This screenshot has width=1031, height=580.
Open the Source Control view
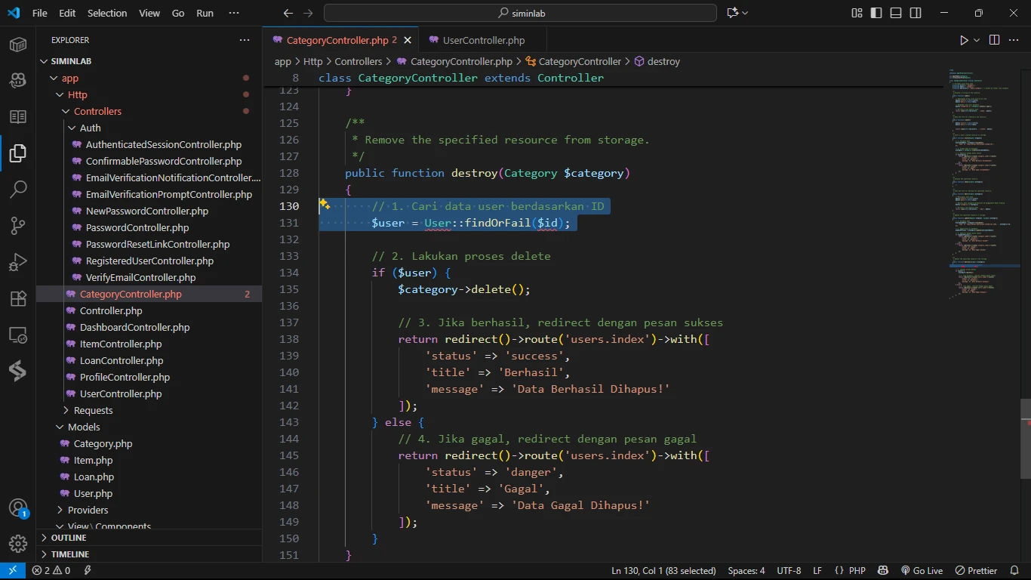(18, 225)
